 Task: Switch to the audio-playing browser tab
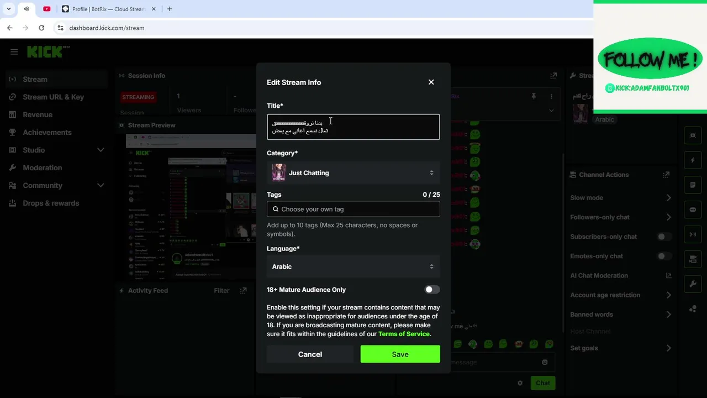[26, 9]
